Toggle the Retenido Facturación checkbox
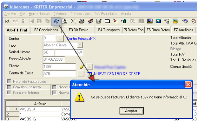 9,81
